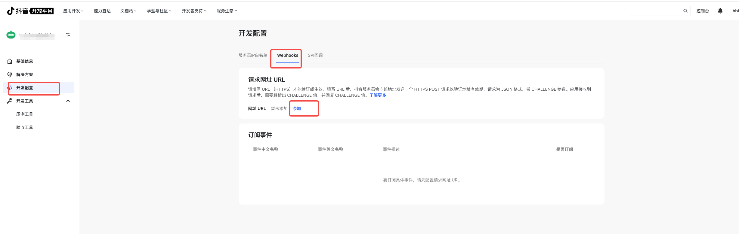The image size is (739, 234).
Task: Open 压测工具 under 开发工具
Action: point(25,114)
